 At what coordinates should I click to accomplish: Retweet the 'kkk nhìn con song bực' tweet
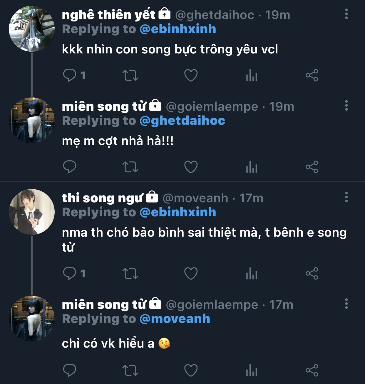coord(130,75)
